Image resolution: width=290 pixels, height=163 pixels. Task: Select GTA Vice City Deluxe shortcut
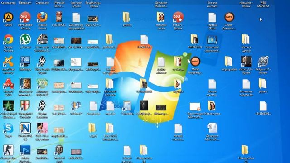(x=42, y=128)
